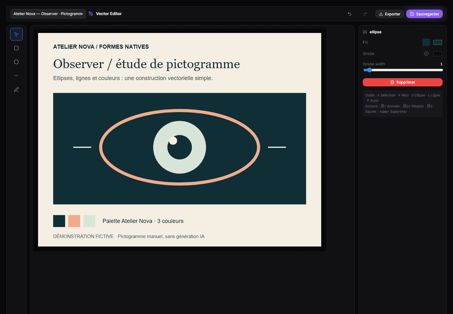Save the document with Sauvegarder
The image size is (453, 314).
click(x=425, y=14)
